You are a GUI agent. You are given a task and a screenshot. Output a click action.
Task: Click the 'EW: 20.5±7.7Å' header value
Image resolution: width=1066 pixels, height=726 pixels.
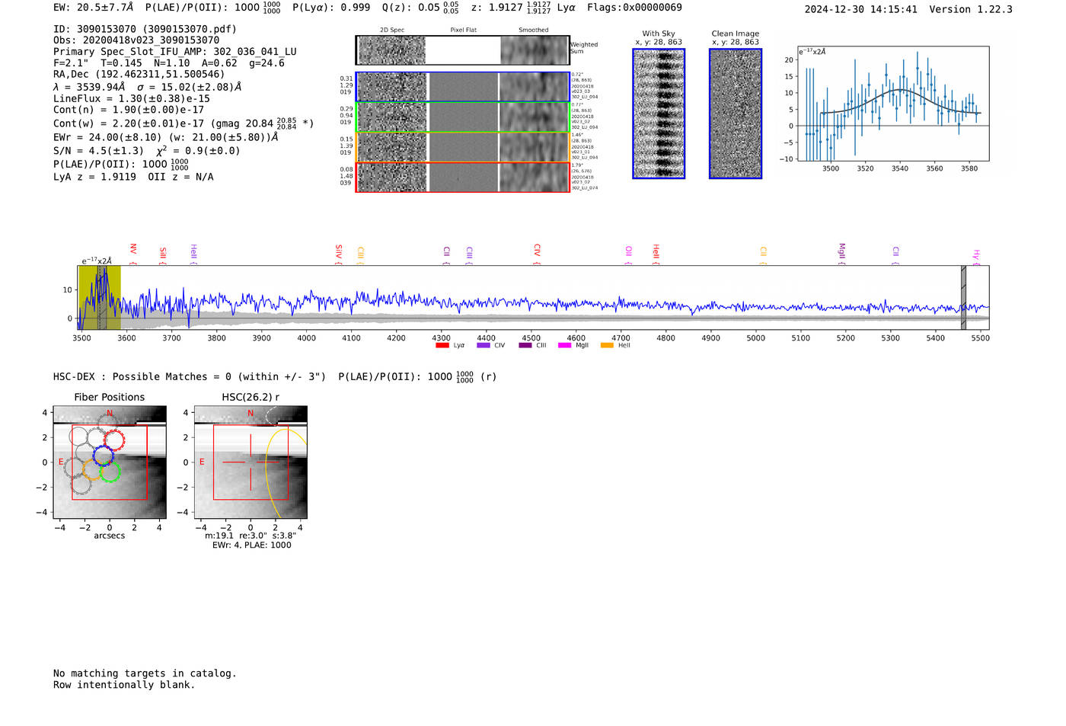[93, 8]
